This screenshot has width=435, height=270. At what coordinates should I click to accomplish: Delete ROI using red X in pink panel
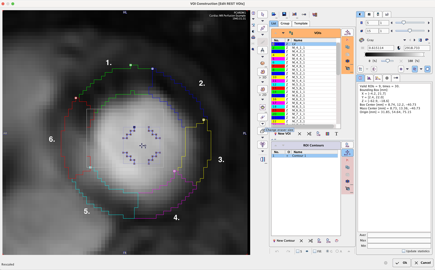(x=347, y=160)
